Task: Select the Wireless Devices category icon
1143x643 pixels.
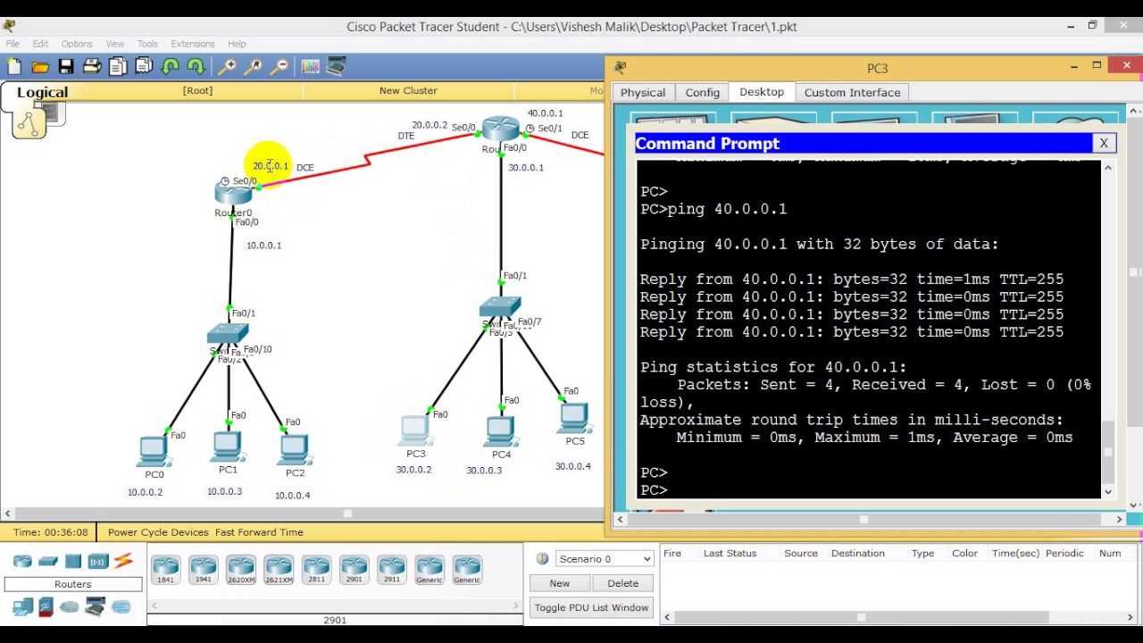Action: click(x=98, y=561)
